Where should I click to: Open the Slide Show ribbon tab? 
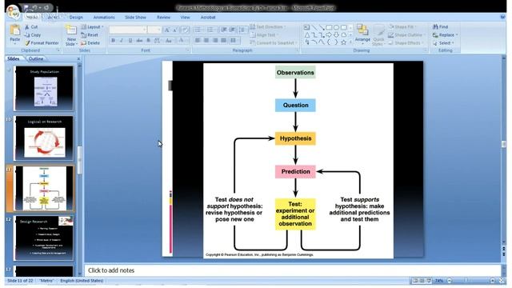tap(135, 18)
